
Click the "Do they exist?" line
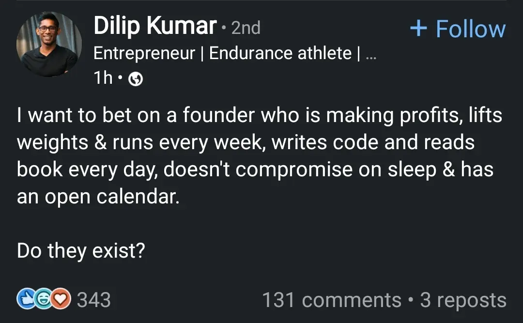click(81, 251)
